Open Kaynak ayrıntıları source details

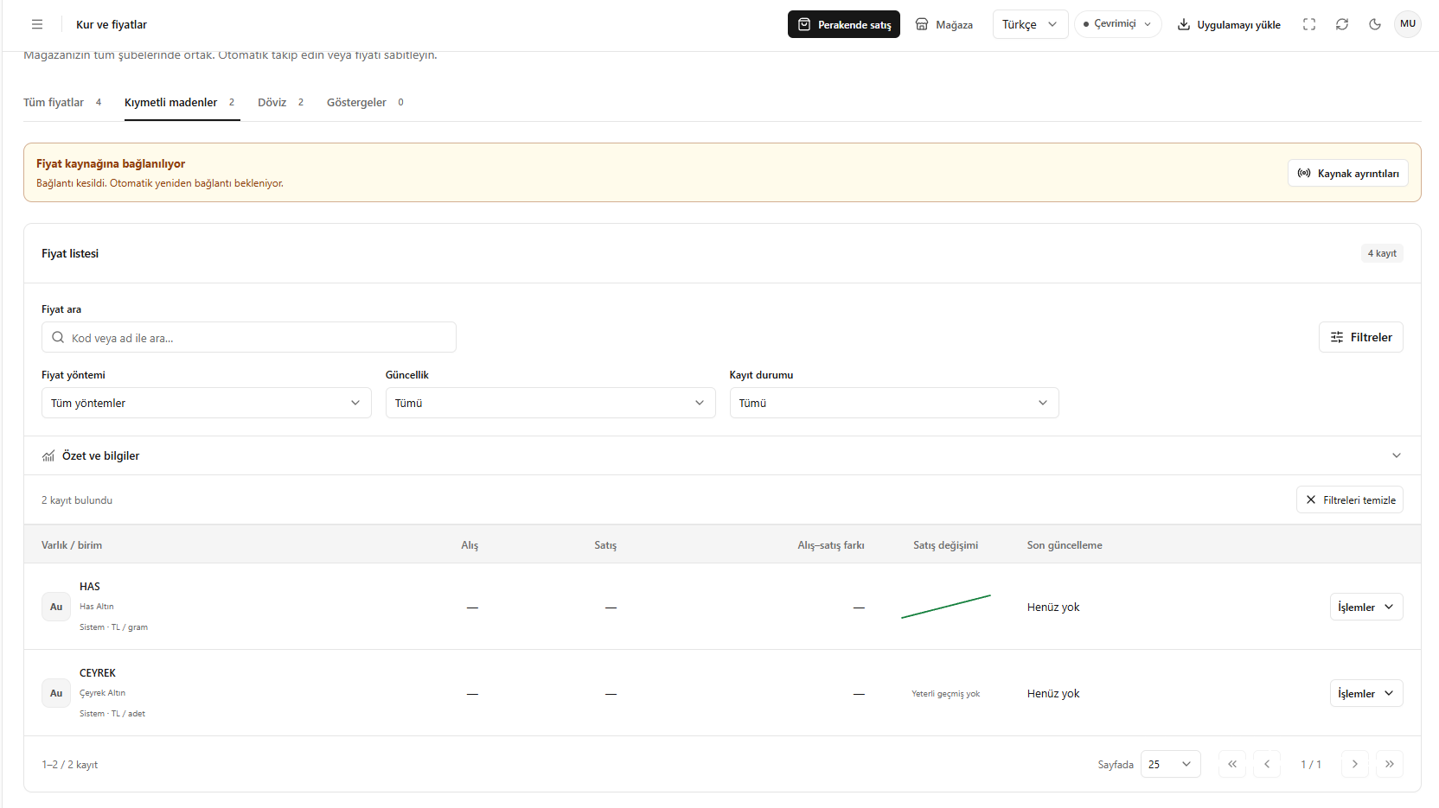point(1348,173)
